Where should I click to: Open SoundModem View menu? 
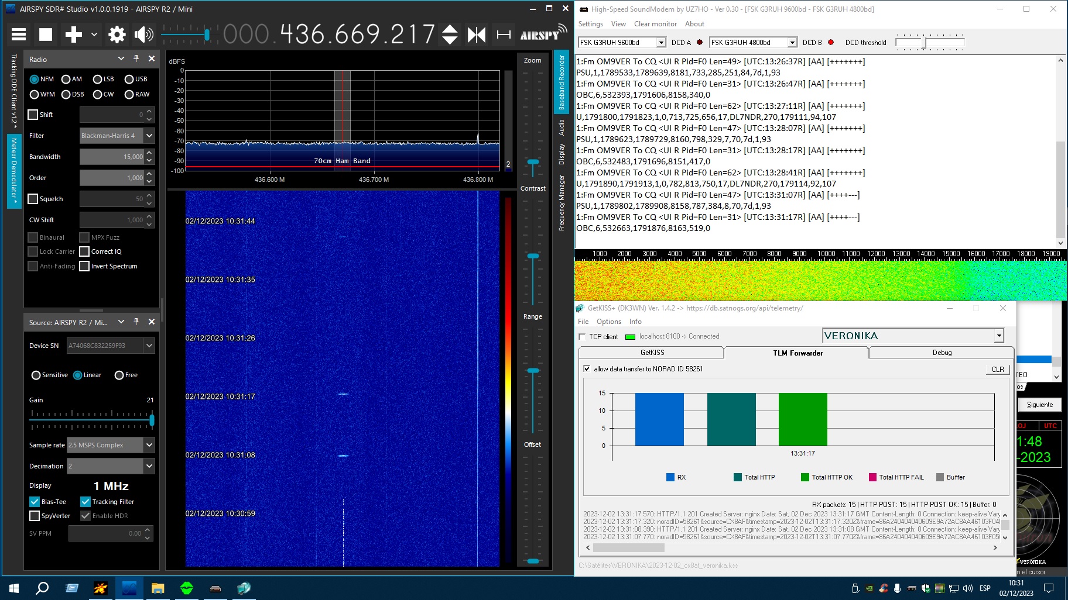(x=618, y=24)
